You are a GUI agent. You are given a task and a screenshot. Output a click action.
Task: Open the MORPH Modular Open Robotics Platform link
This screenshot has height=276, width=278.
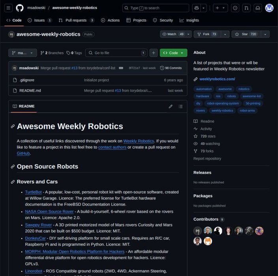75,252
